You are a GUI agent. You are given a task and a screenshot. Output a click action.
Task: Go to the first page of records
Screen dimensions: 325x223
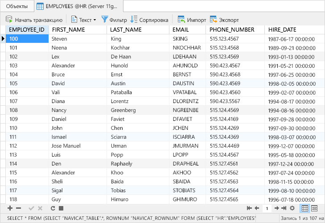pyautogui.click(x=249, y=208)
